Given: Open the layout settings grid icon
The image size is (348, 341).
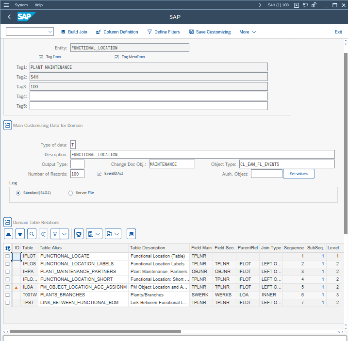Looking at the screenshot, I should (131, 234).
